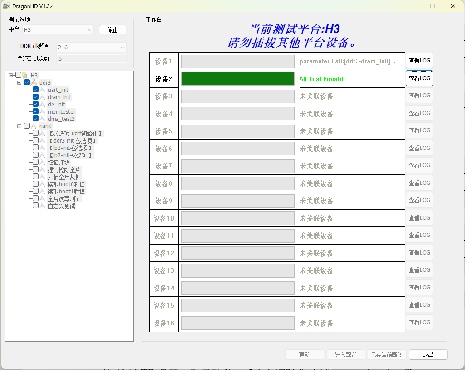
Task: Click the green progress bar of 设备2
Action: pos(238,79)
